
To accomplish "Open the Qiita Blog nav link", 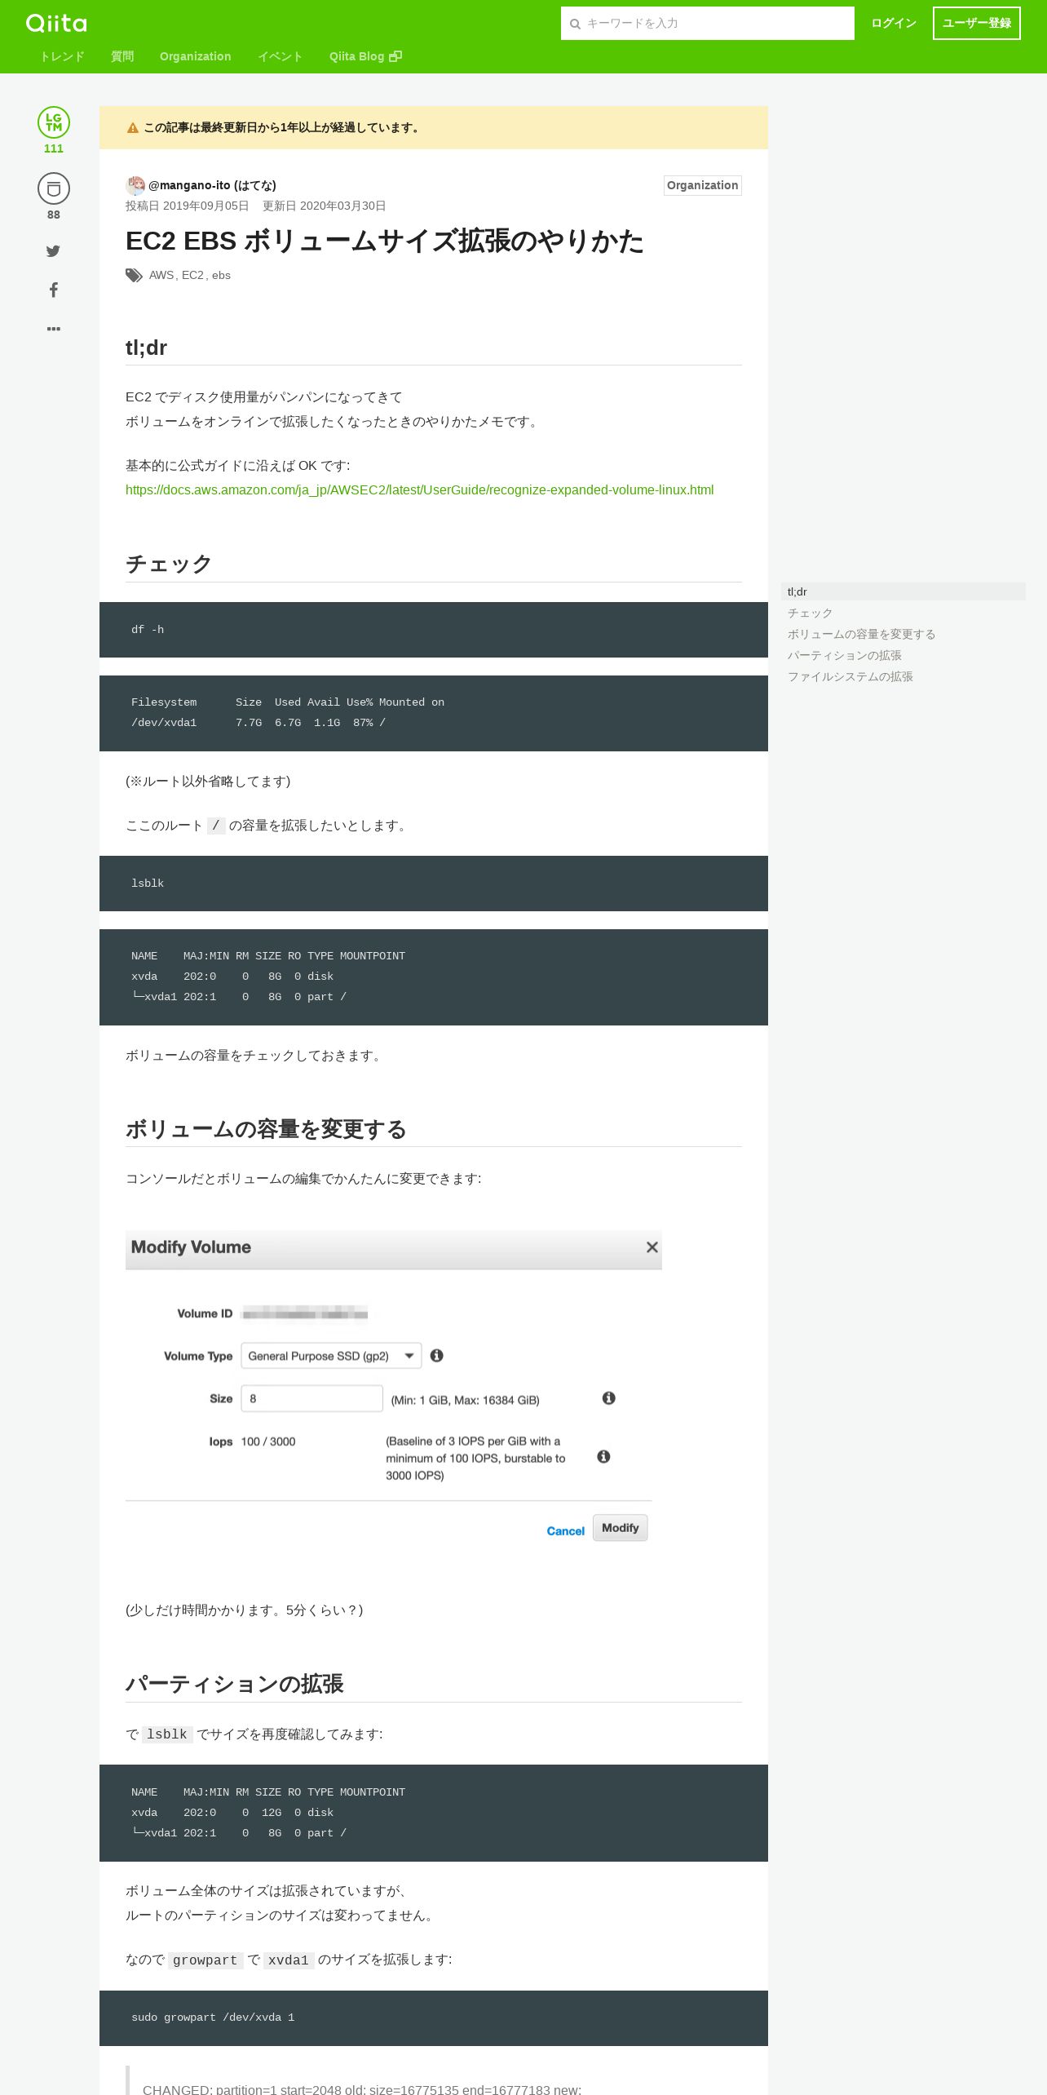I will point(365,56).
